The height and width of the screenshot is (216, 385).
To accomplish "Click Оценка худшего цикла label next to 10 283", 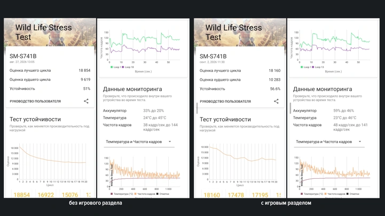I will pyautogui.click(x=220, y=80).
